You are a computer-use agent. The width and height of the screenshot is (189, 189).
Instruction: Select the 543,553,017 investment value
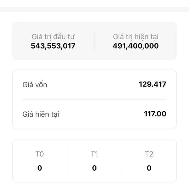(53, 46)
